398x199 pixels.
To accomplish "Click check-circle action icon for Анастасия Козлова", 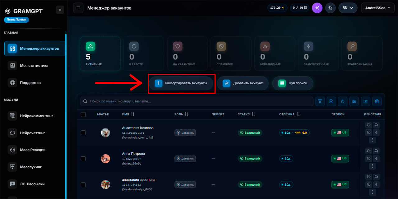I will [x=369, y=125].
